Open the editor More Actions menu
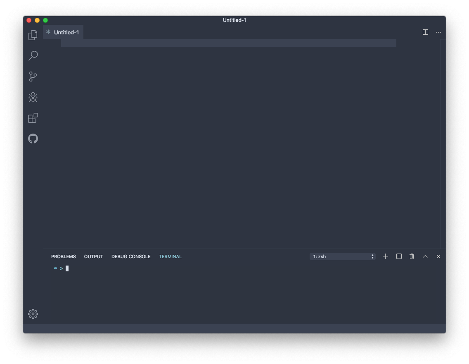 tap(438, 32)
